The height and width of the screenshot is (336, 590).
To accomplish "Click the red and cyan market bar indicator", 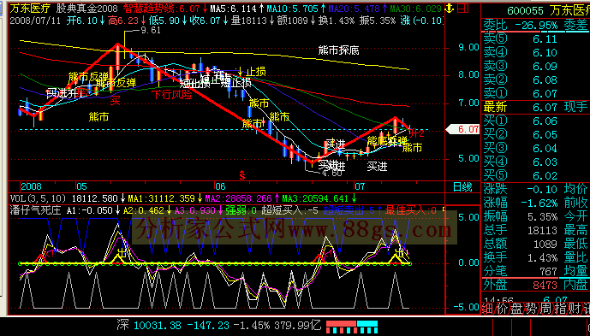I will pyautogui.click(x=351, y=327).
